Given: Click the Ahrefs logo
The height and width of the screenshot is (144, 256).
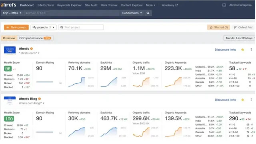Looking at the screenshot, I should [x=8, y=5].
